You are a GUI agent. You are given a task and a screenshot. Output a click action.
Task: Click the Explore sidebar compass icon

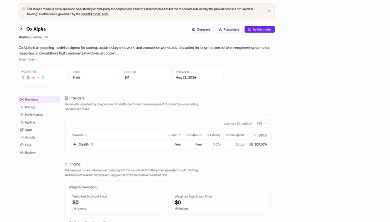coord(22,153)
